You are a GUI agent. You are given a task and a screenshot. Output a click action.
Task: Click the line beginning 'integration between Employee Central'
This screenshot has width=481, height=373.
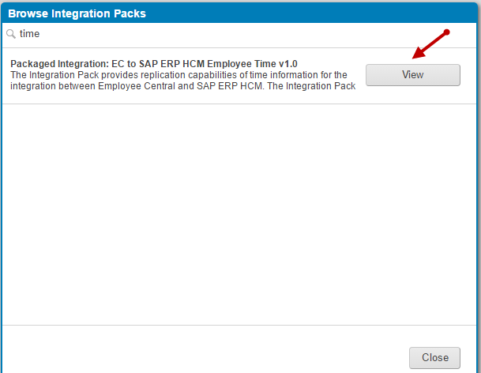click(x=182, y=86)
